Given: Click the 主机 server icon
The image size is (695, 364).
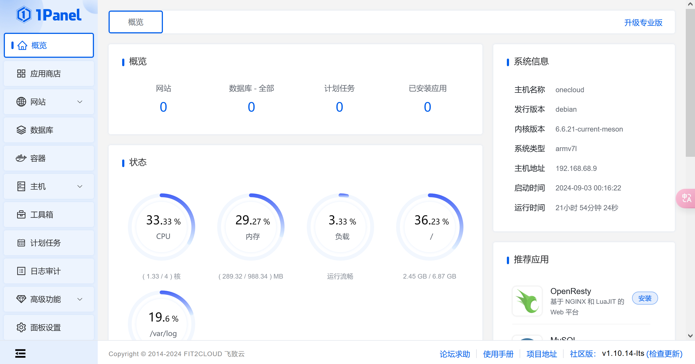Looking at the screenshot, I should click(21, 186).
